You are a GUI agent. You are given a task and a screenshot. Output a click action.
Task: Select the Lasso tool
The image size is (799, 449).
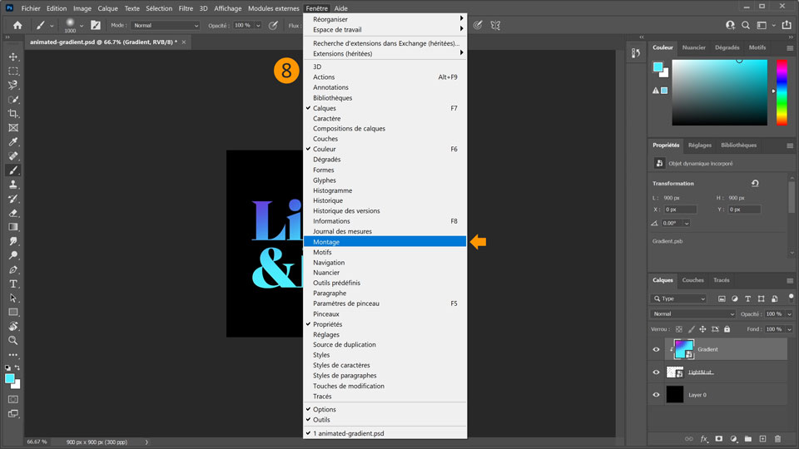[x=13, y=85]
